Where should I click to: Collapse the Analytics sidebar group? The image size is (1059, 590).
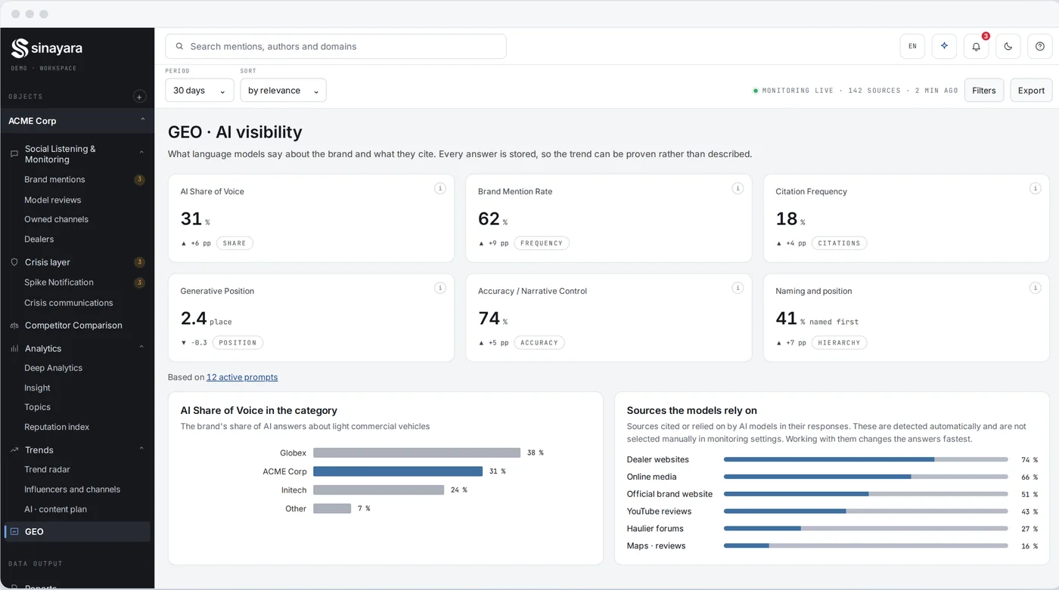coord(141,348)
